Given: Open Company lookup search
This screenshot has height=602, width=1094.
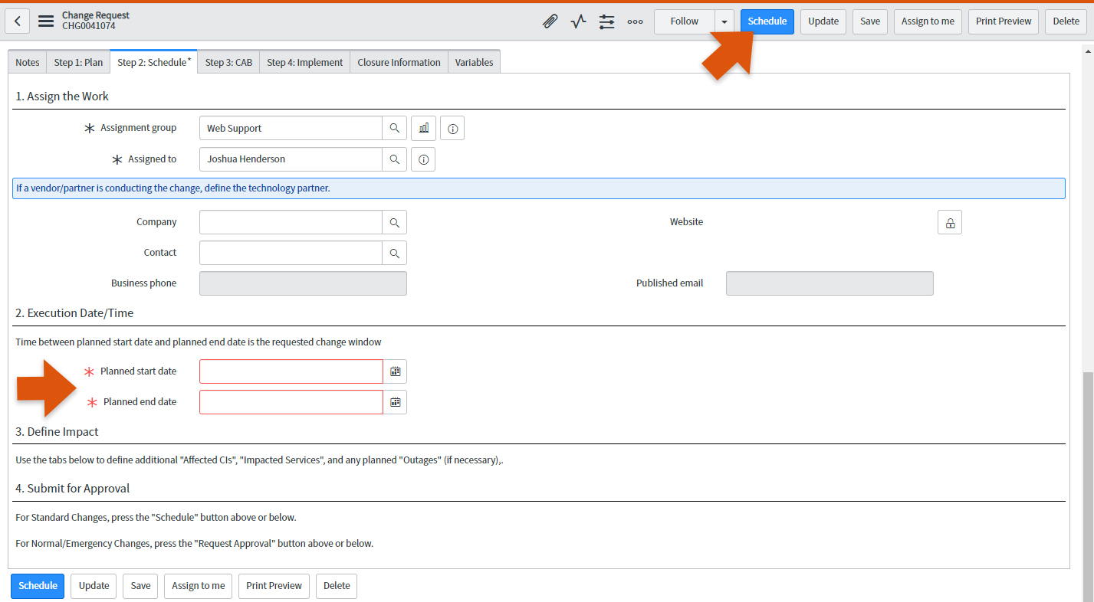Looking at the screenshot, I should [394, 222].
